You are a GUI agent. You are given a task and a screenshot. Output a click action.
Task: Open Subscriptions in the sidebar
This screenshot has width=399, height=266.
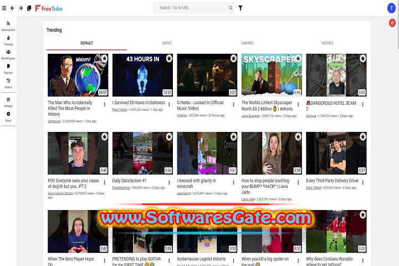coord(8,26)
